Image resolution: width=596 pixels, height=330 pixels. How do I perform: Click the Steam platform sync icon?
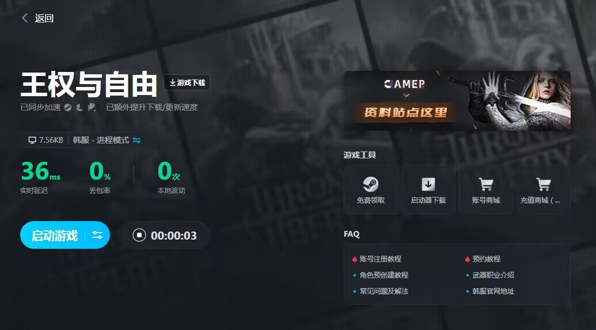coord(67,108)
